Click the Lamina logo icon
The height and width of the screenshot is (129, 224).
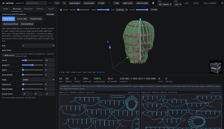(3, 3)
